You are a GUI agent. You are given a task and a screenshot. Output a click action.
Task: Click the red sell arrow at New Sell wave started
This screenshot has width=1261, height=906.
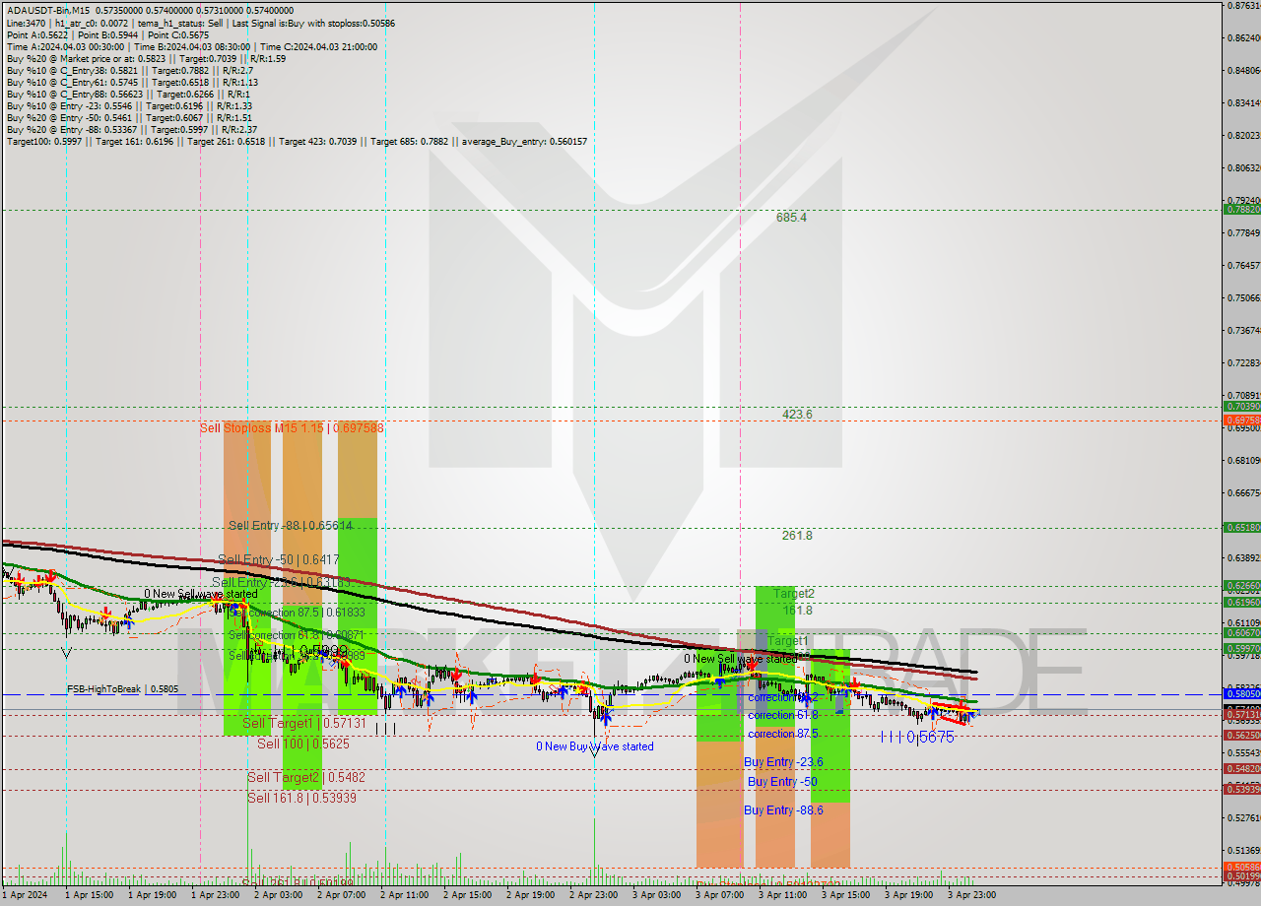[x=751, y=668]
